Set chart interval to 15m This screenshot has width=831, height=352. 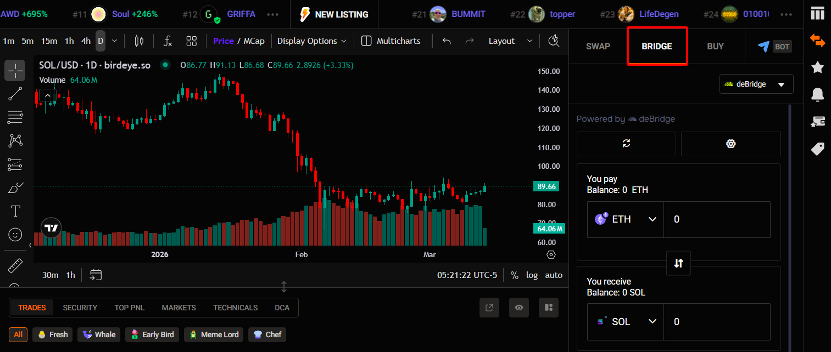49,41
